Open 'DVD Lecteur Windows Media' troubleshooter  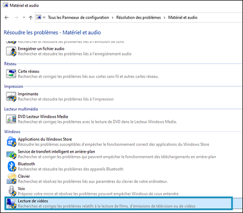click(x=43, y=117)
